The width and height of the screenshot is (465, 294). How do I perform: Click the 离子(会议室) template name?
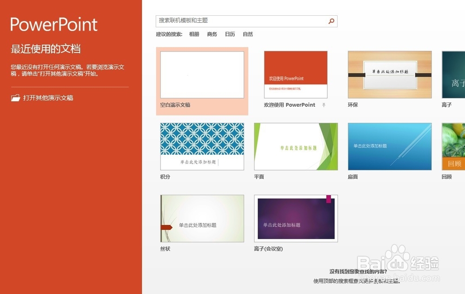click(268, 249)
